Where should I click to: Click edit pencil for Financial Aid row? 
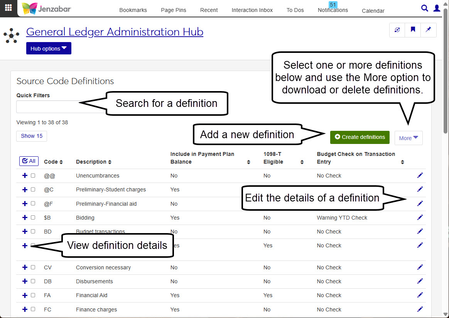420,295
